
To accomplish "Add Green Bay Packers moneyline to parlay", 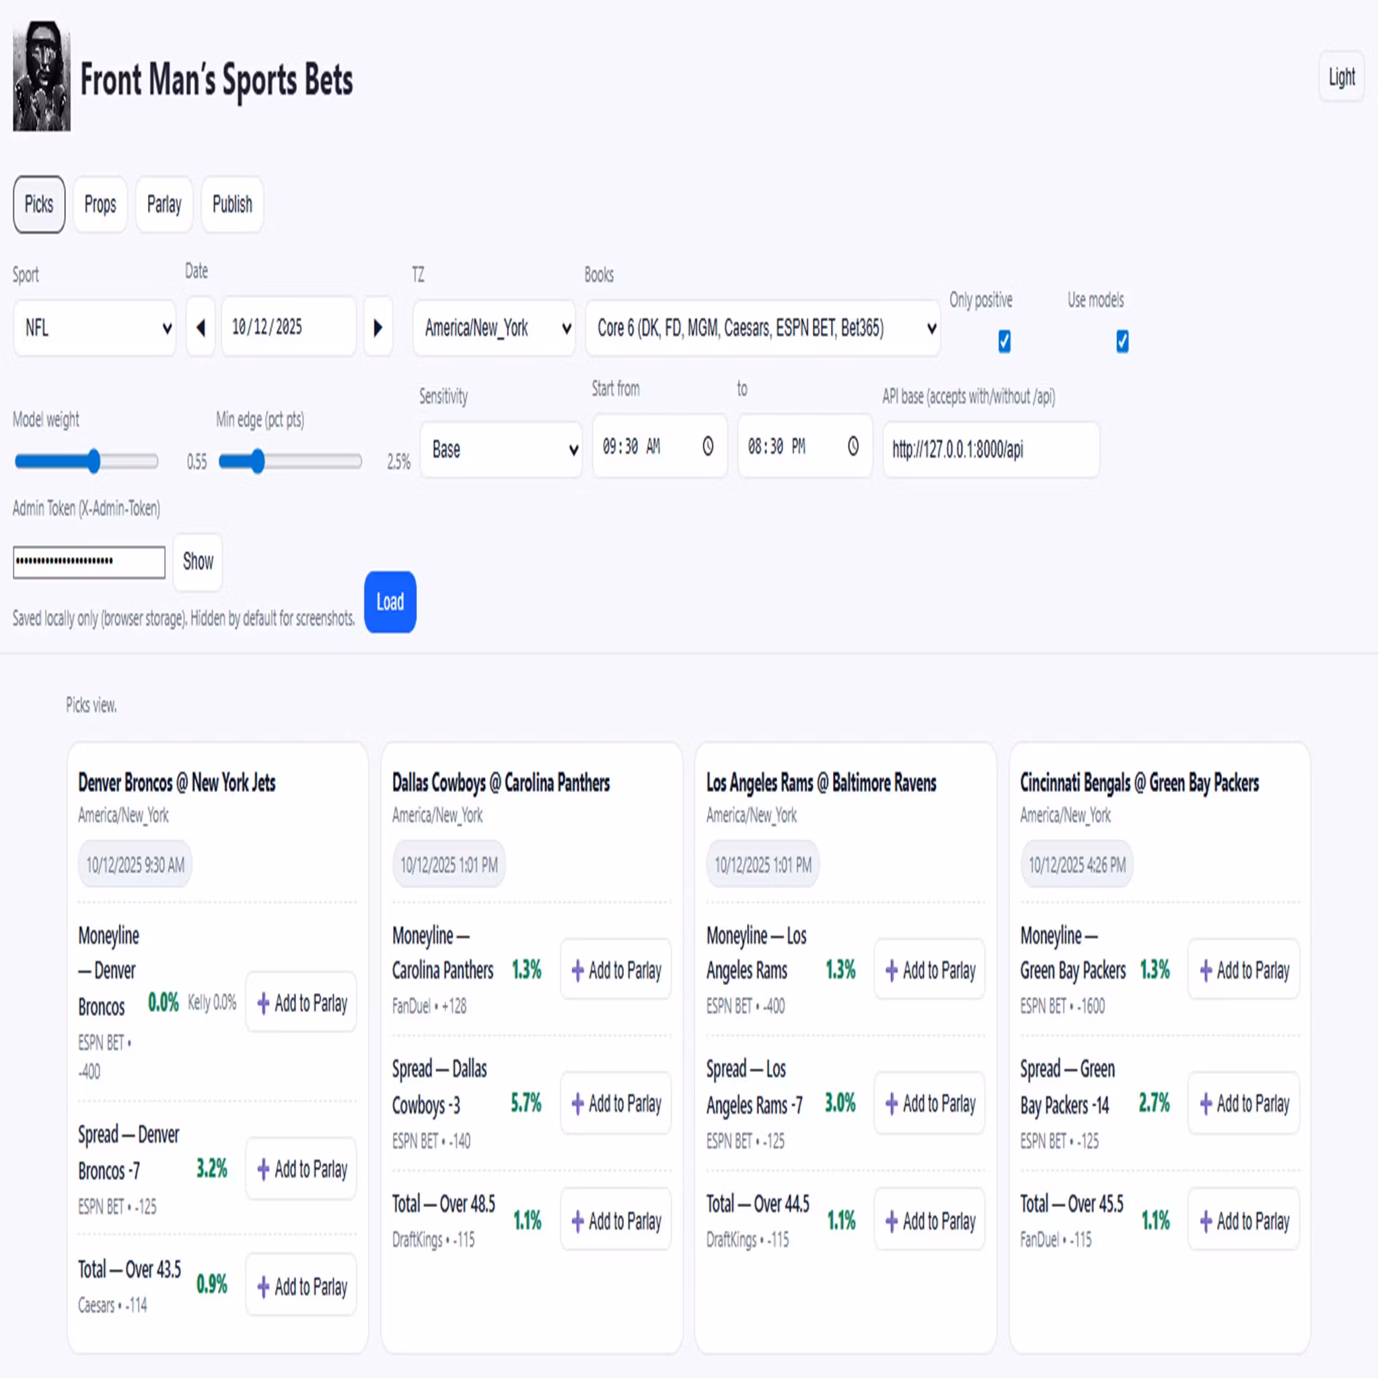I will point(1243,970).
